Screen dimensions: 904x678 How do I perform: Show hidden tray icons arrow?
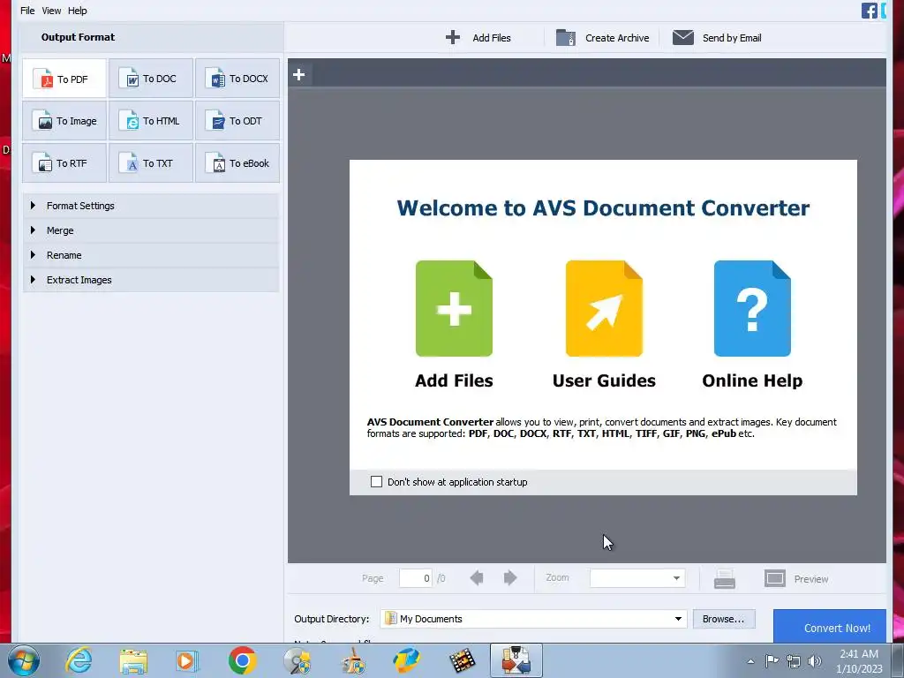click(750, 661)
